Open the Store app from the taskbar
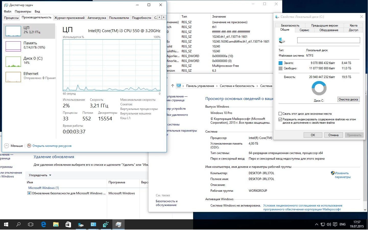The image size is (368, 230). (x=68, y=224)
